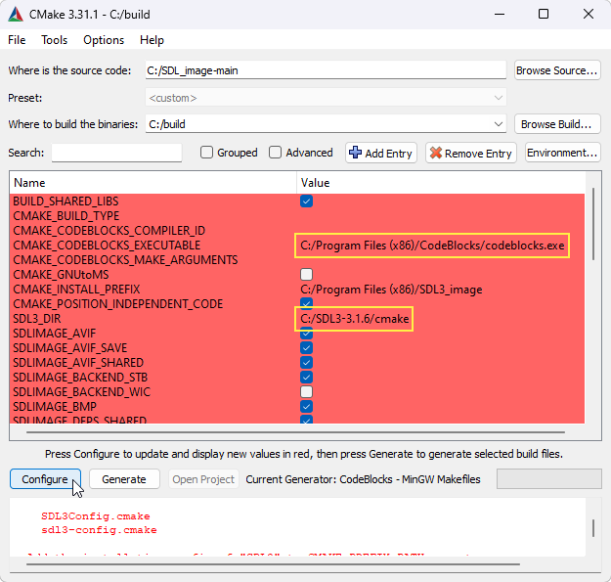Focus the Search input field
The width and height of the screenshot is (611, 582).
(117, 153)
